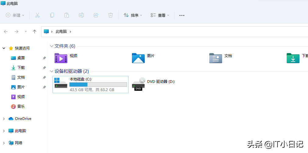Collapse the 设备和驱动器 (2) group

tap(52, 71)
